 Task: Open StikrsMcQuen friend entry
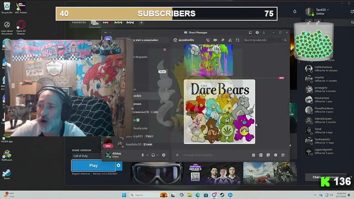[326, 120]
